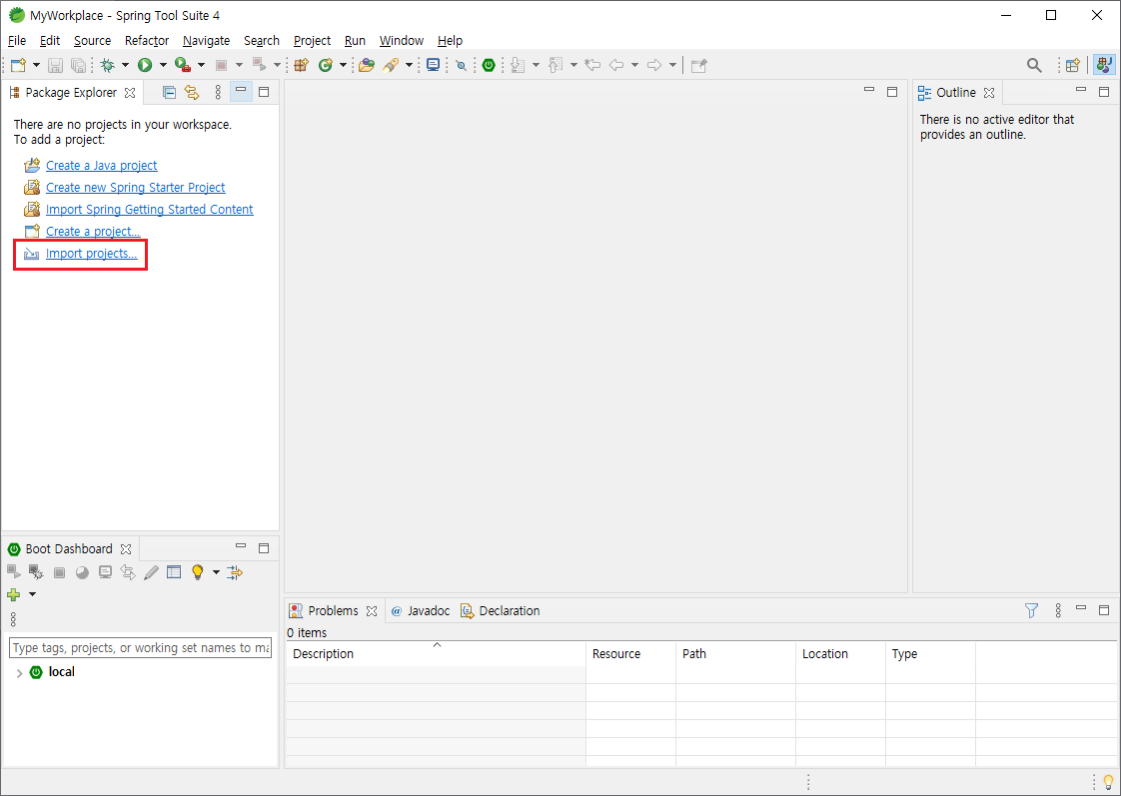Click the Last Edit Location arrow icon
Screen dimensions: 1121x796
tap(591, 65)
